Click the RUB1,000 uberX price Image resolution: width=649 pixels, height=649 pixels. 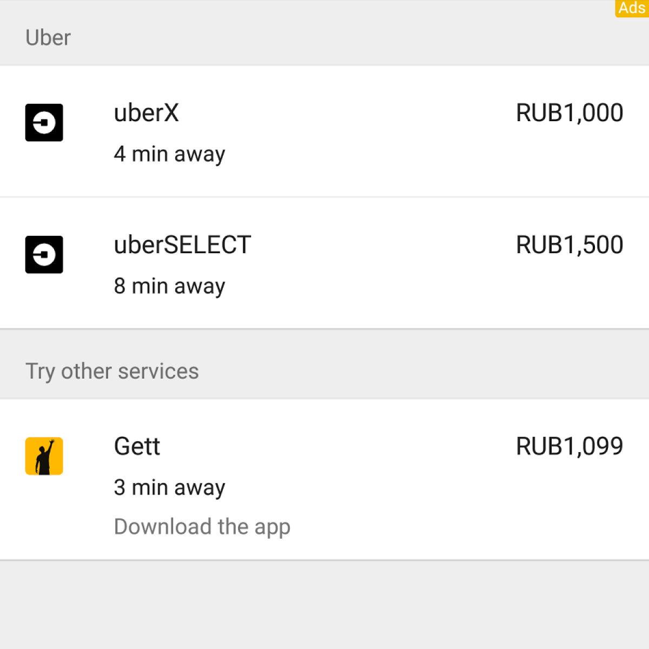[x=569, y=113]
